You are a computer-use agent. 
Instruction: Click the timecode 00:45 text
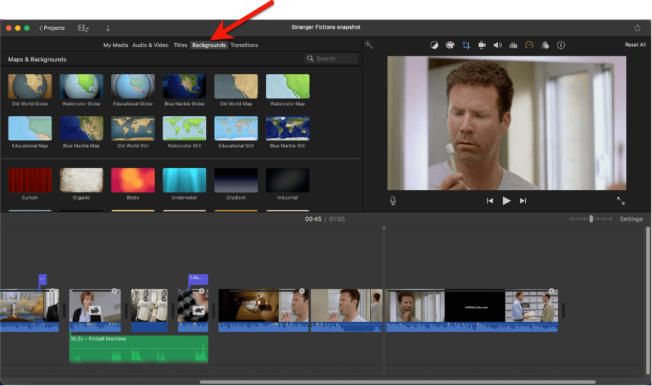313,219
